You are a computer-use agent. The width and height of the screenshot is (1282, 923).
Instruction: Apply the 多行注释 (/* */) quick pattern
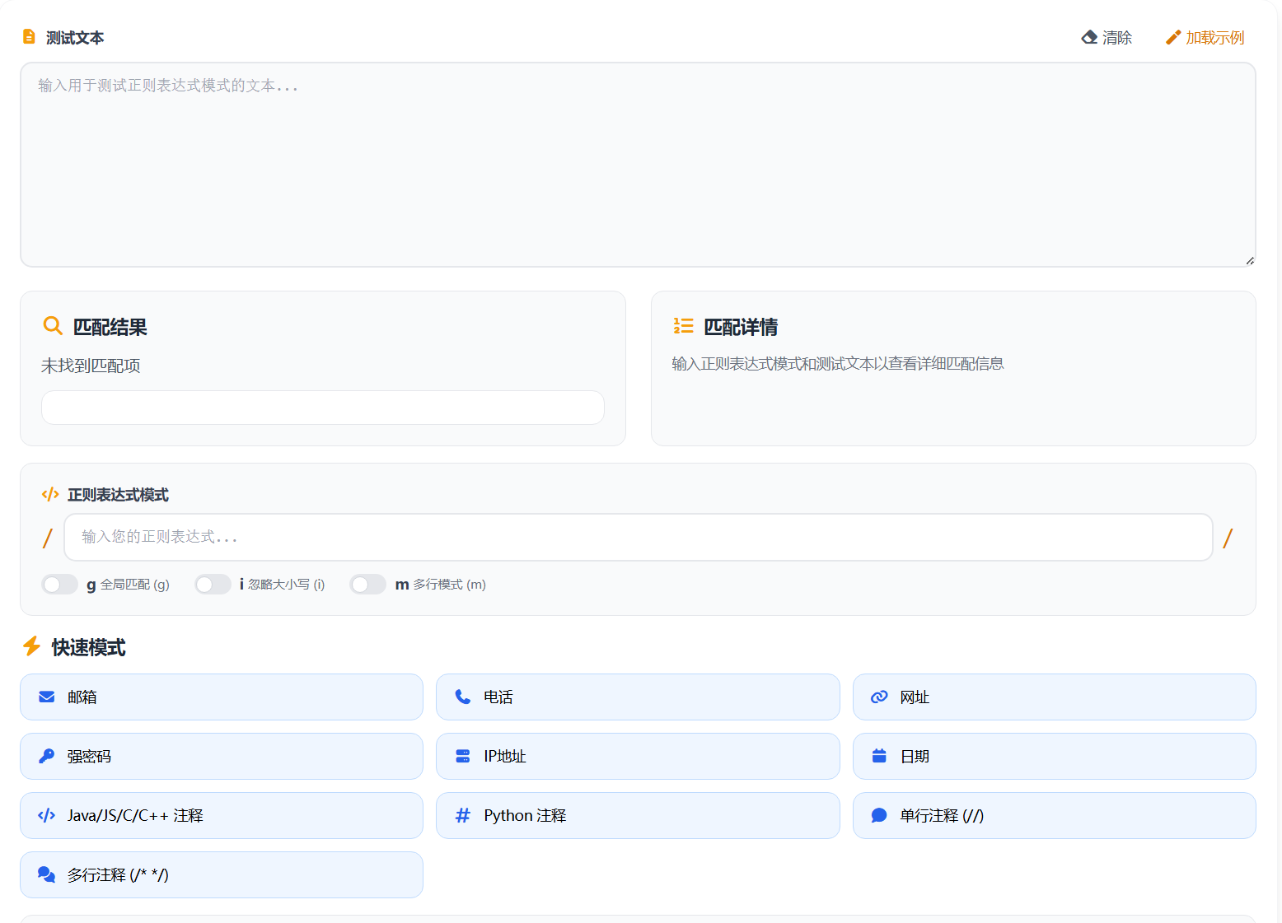[221, 874]
